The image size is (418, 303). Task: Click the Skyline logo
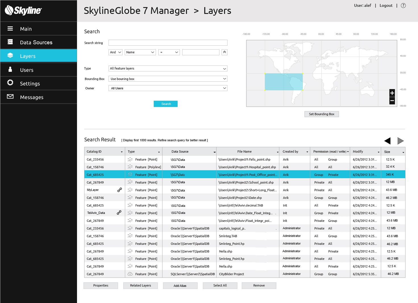point(23,10)
